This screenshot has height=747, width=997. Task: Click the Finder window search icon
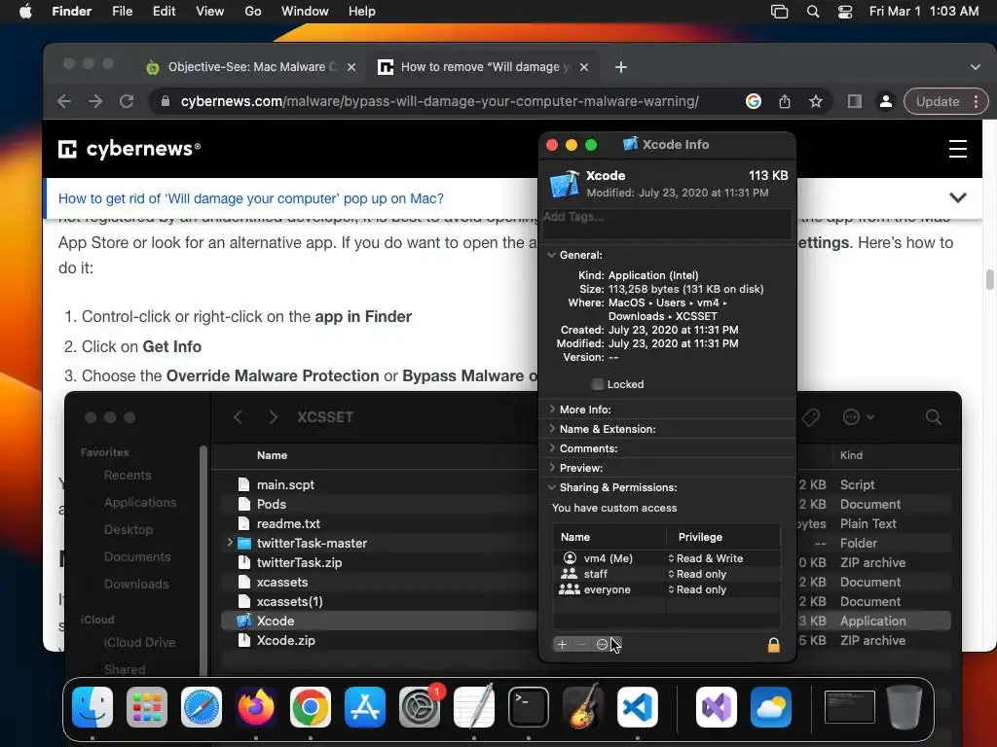click(934, 417)
